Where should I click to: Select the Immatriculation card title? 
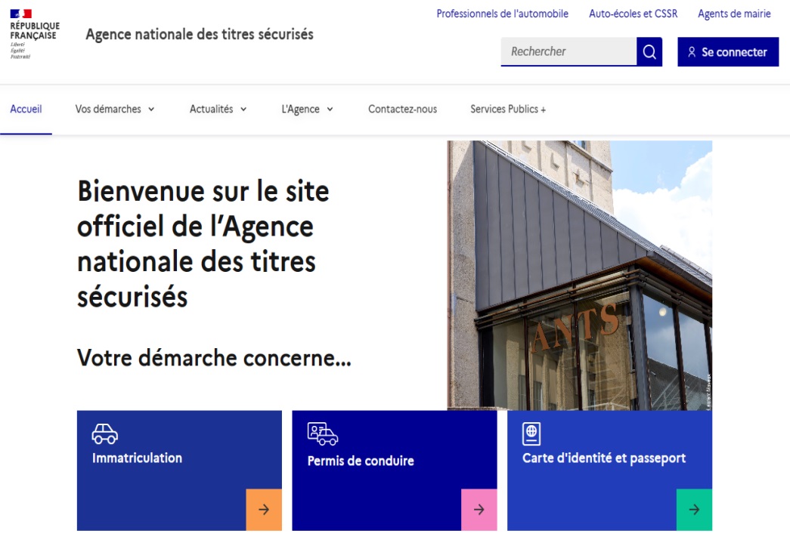tap(137, 458)
